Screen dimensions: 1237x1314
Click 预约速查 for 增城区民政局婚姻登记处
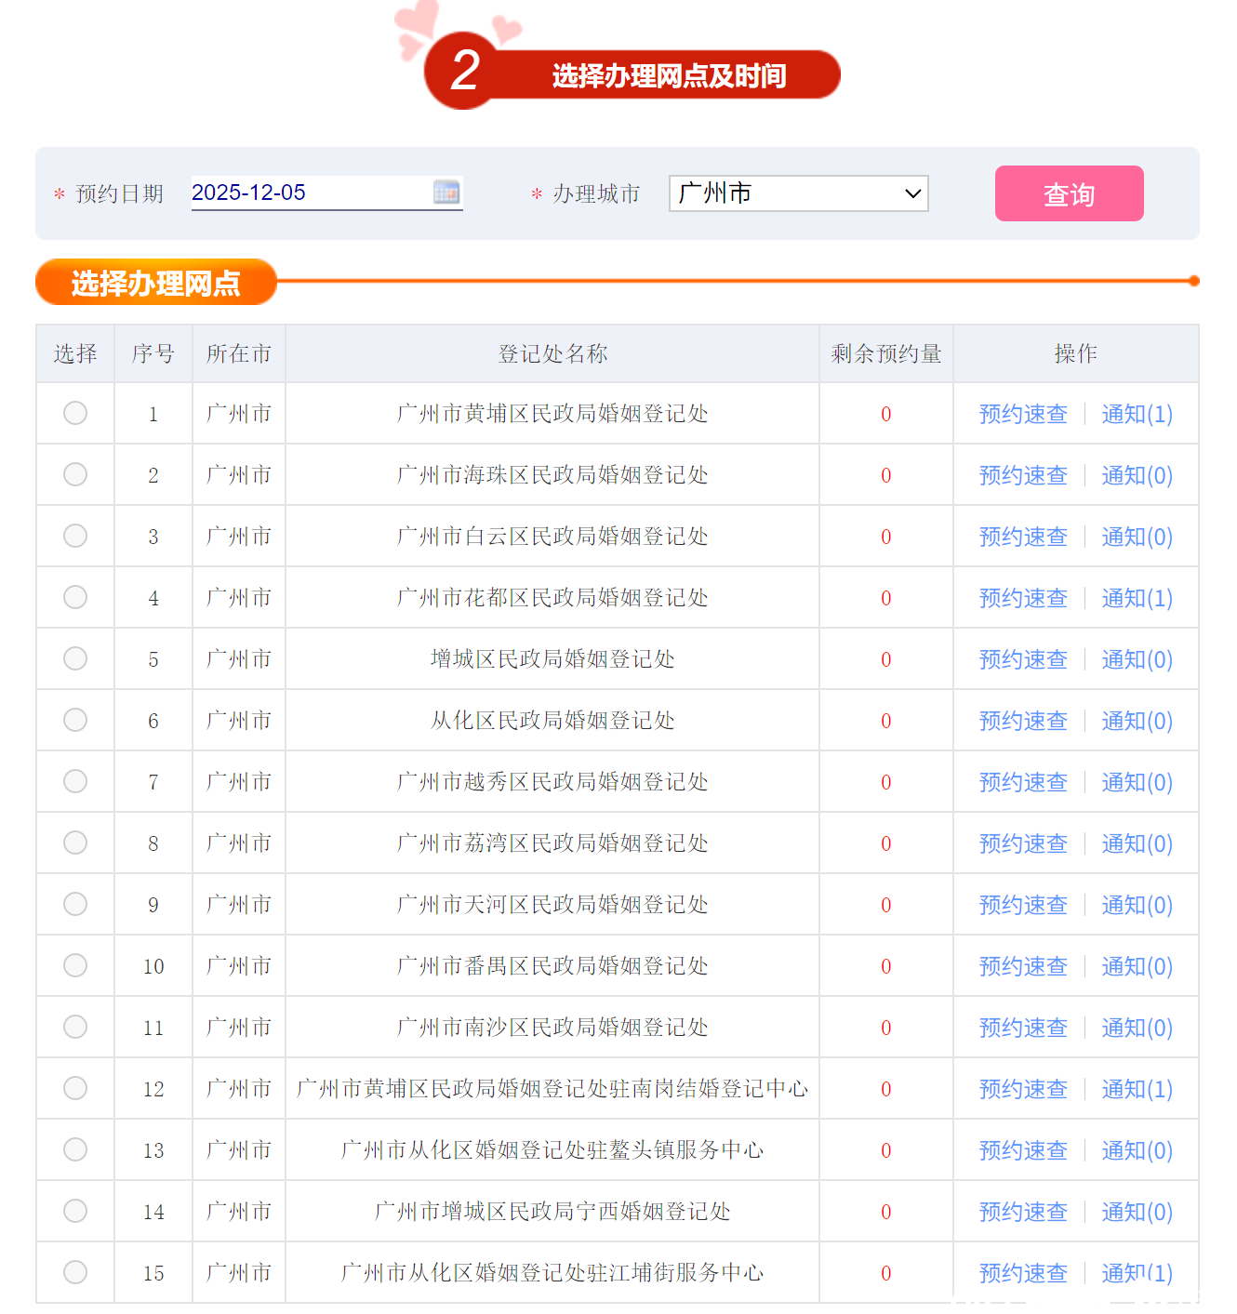click(x=1023, y=659)
